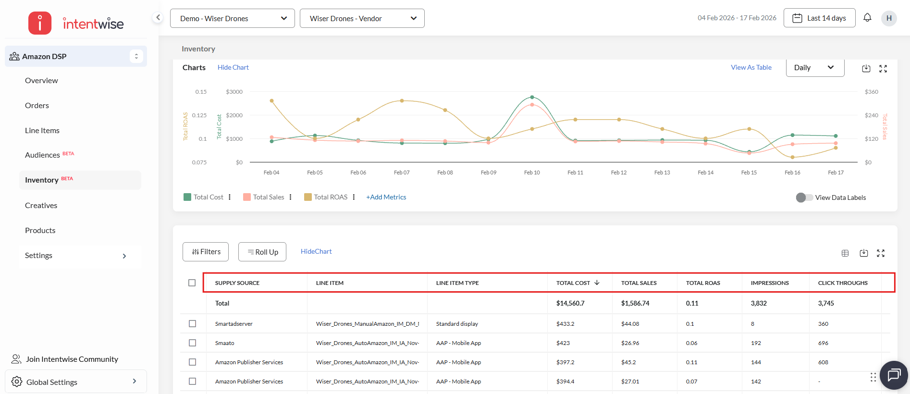Screen dimensions: 910x394
Task: Collapse the left sidebar panel
Action: tap(158, 18)
